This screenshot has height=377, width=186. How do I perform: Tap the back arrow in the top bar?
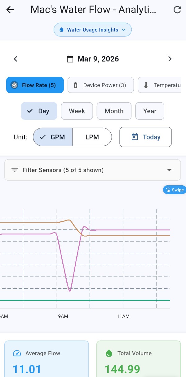tap(10, 10)
